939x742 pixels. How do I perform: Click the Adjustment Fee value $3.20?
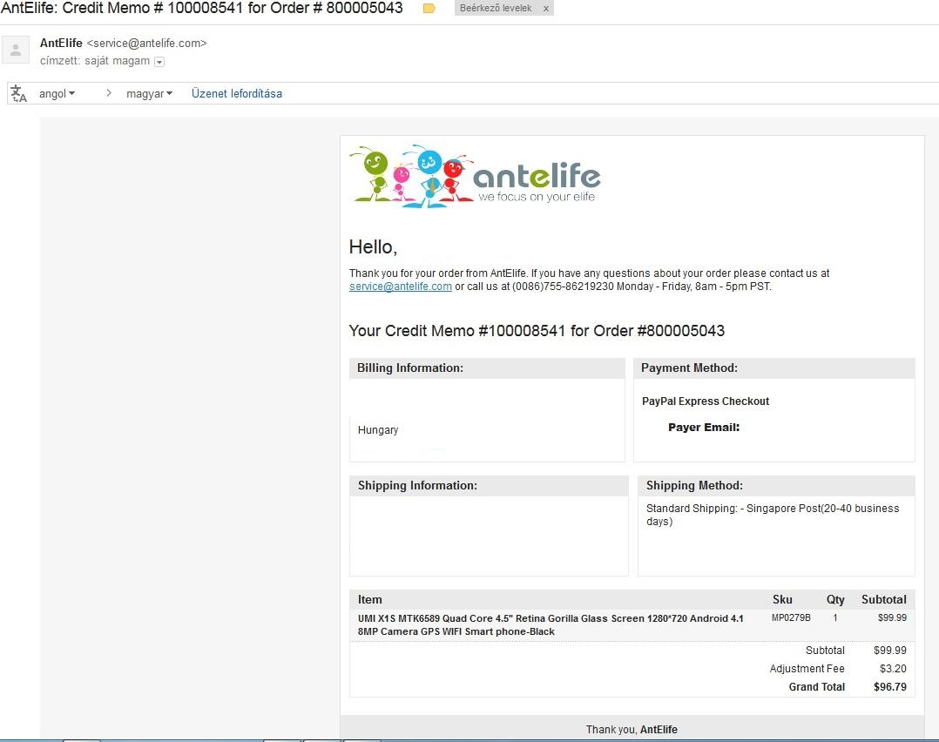coord(893,668)
